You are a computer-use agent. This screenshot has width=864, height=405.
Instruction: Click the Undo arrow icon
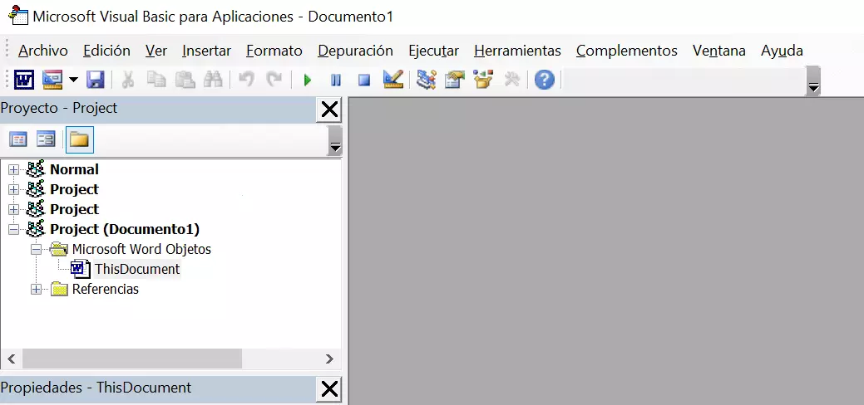246,81
